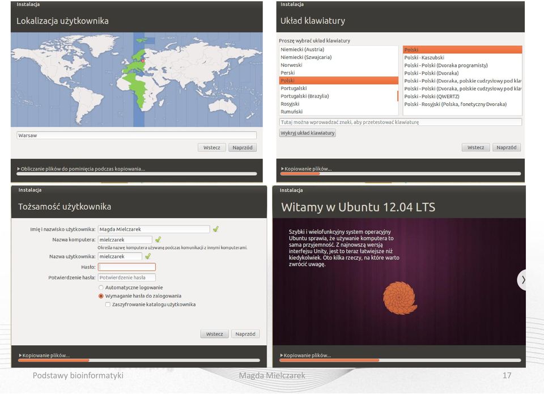Expand 'Obliczanie plików do pominięcia' details triangle

(x=18, y=169)
